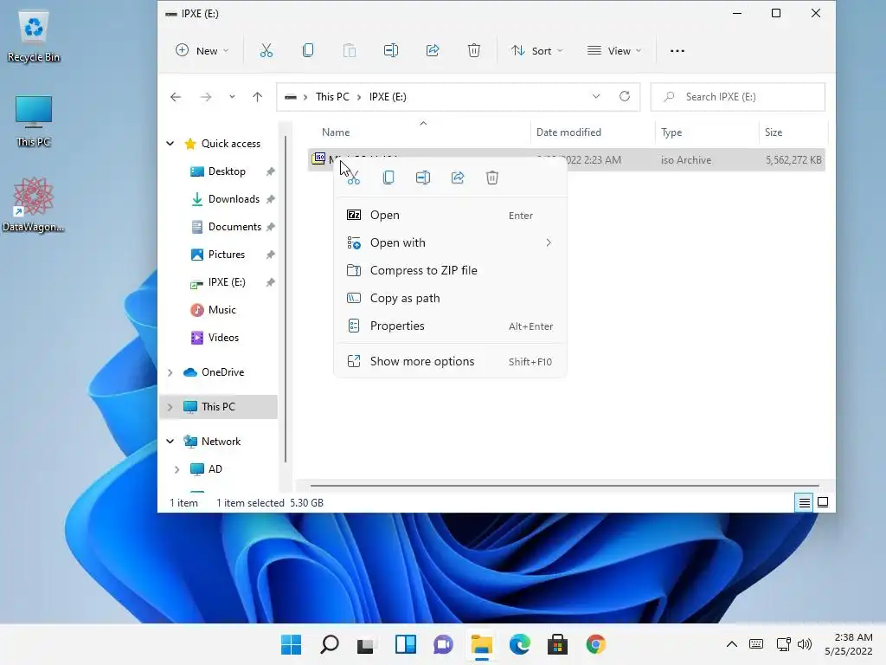Show hidden system tray icons chevron
Viewport: 886px width, 665px height.
click(x=732, y=644)
